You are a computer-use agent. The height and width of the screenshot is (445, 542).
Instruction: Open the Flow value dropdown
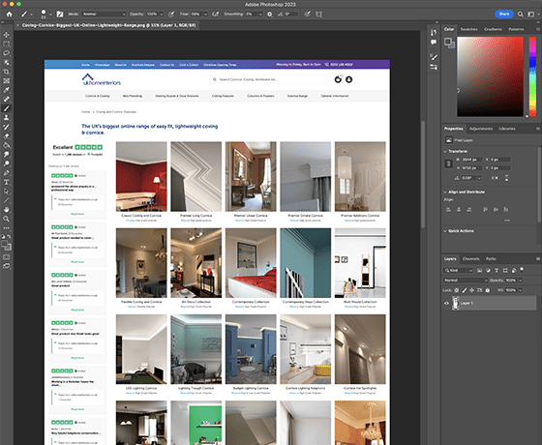tap(205, 15)
